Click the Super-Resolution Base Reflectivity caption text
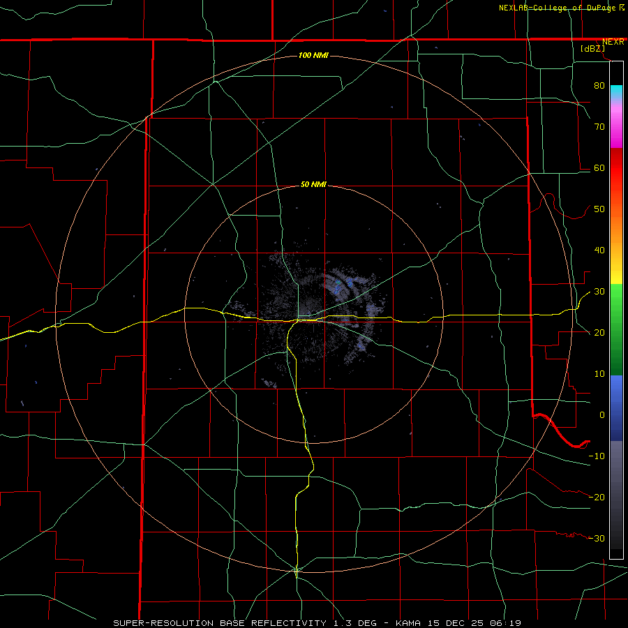The width and height of the screenshot is (628, 628). (317, 623)
